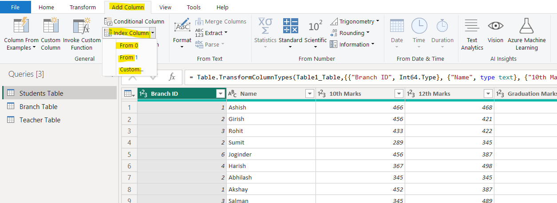Click the Statistics sigma icon
This screenshot has width=557, height=203.
(x=265, y=26)
